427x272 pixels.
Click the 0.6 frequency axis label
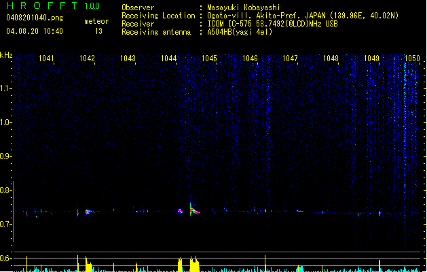point(5,258)
